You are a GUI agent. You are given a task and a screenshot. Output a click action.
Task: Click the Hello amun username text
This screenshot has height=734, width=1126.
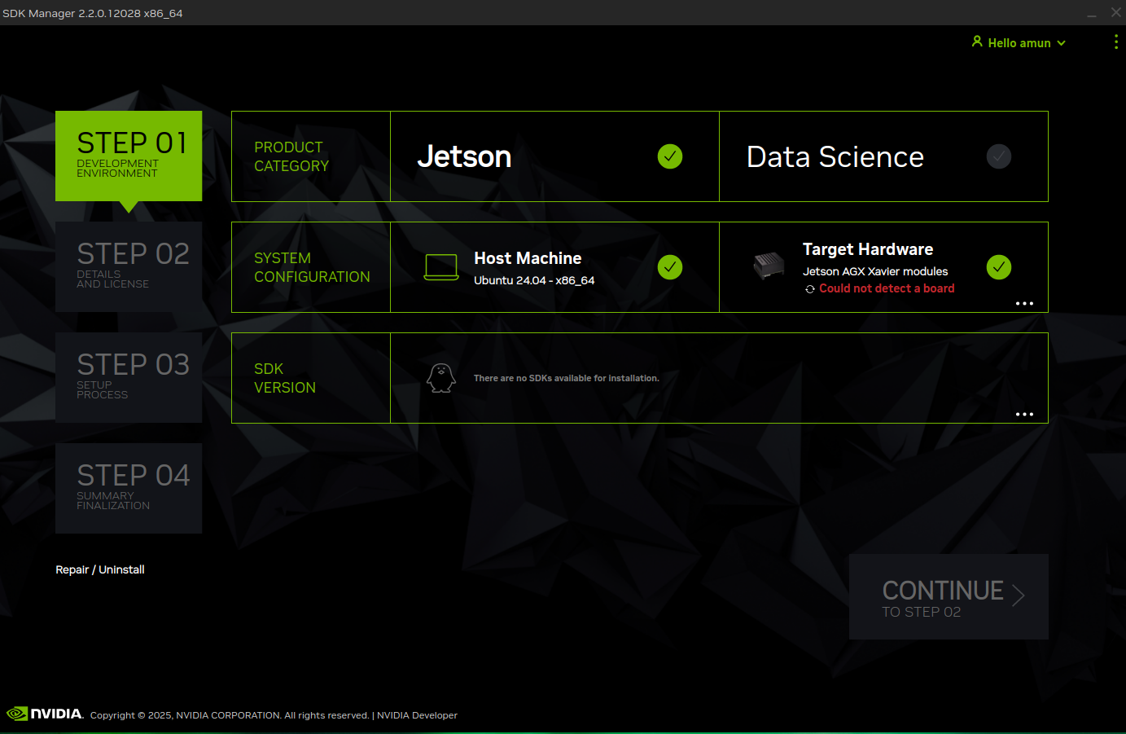1019,43
